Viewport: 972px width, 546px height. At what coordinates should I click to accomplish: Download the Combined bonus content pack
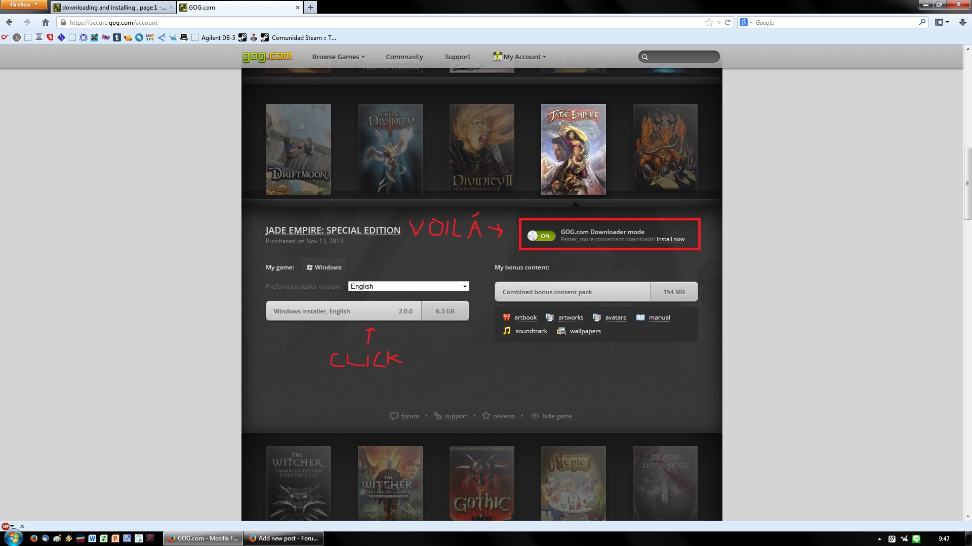[x=596, y=292]
